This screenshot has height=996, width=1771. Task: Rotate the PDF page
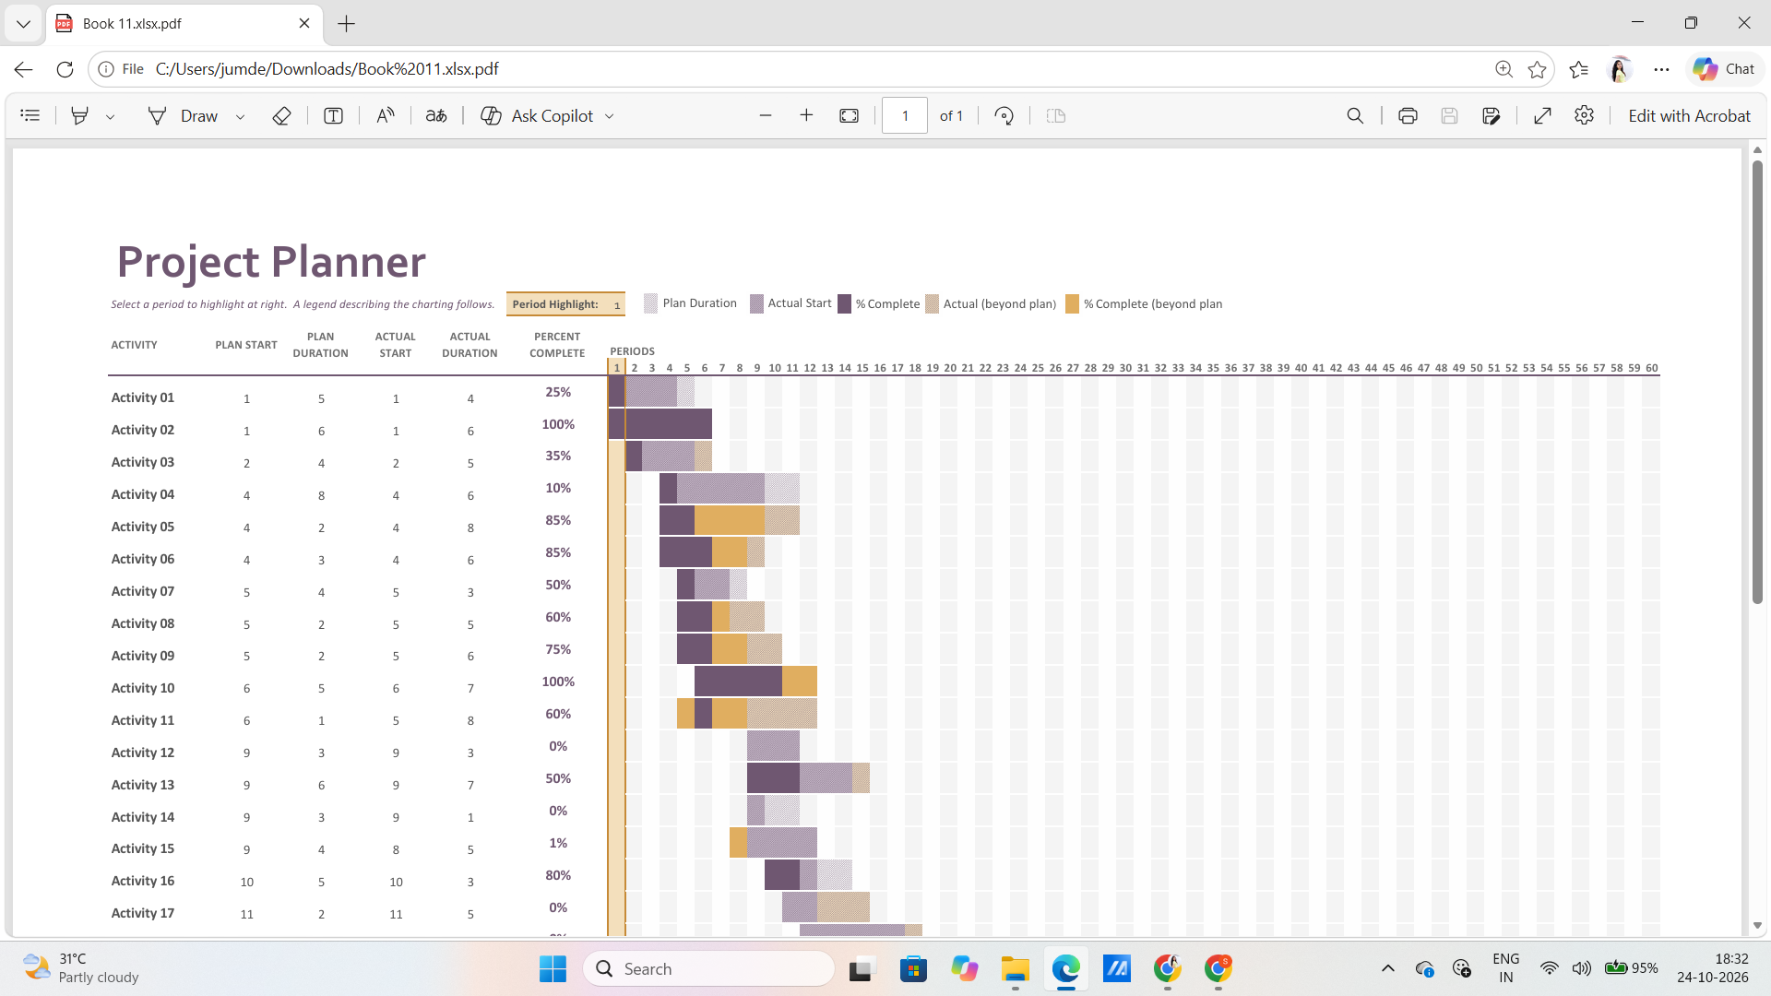[1004, 115]
